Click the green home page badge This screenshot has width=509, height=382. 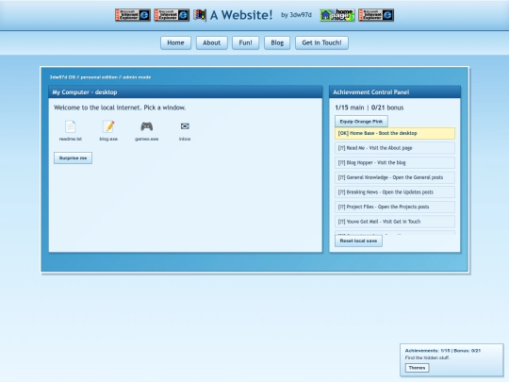[x=337, y=15]
